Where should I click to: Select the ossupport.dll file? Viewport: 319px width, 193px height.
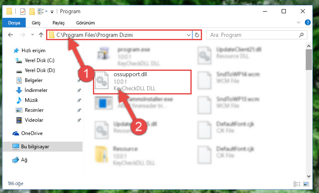pos(142,82)
